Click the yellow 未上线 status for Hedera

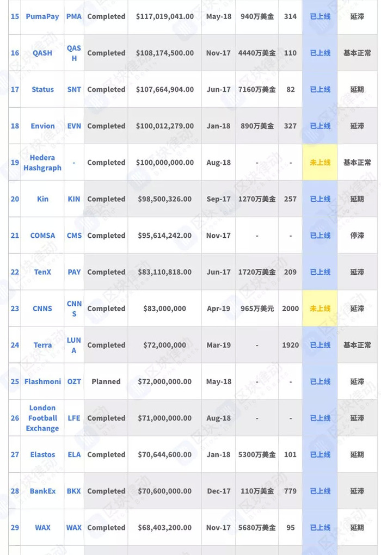click(x=320, y=163)
